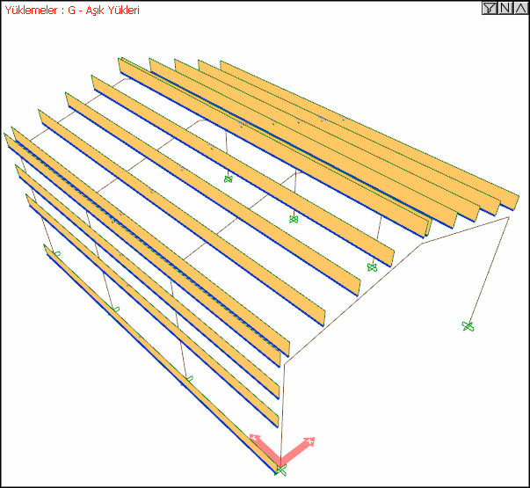Click the upward caret button in viewport corner
The image size is (530, 488).
click(x=520, y=8)
